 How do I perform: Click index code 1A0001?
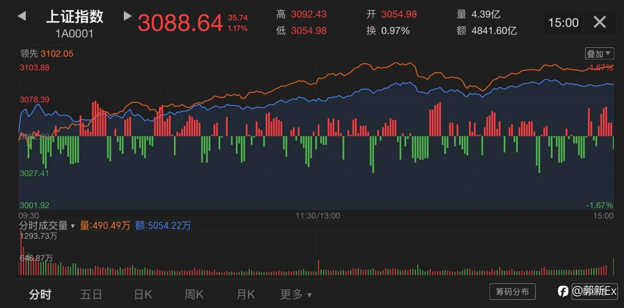(75, 34)
